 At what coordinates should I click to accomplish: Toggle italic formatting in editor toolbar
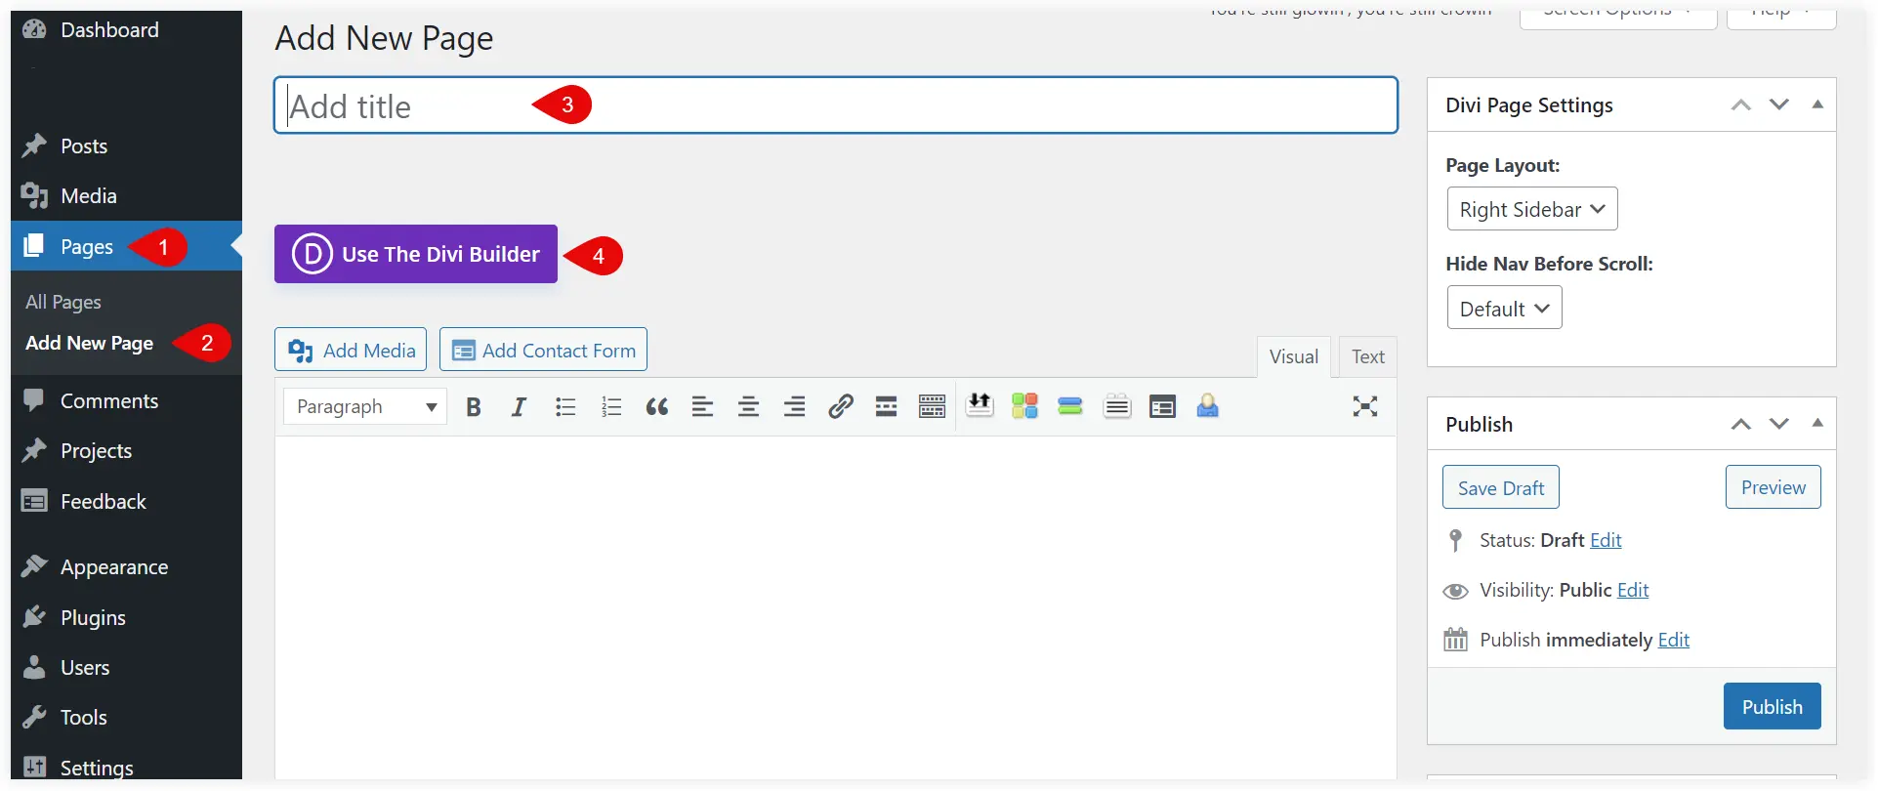519,407
